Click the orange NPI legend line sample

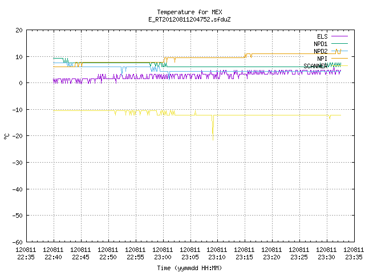tap(339, 58)
